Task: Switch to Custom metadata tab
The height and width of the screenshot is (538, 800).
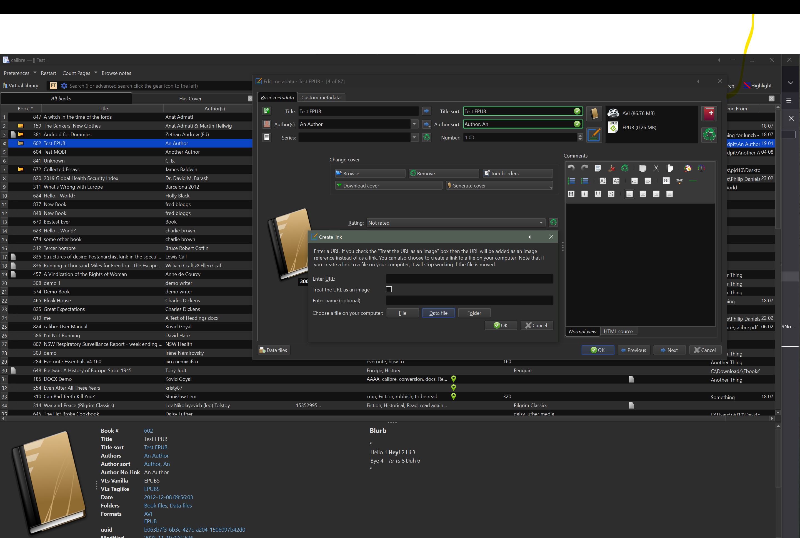Action: point(321,97)
